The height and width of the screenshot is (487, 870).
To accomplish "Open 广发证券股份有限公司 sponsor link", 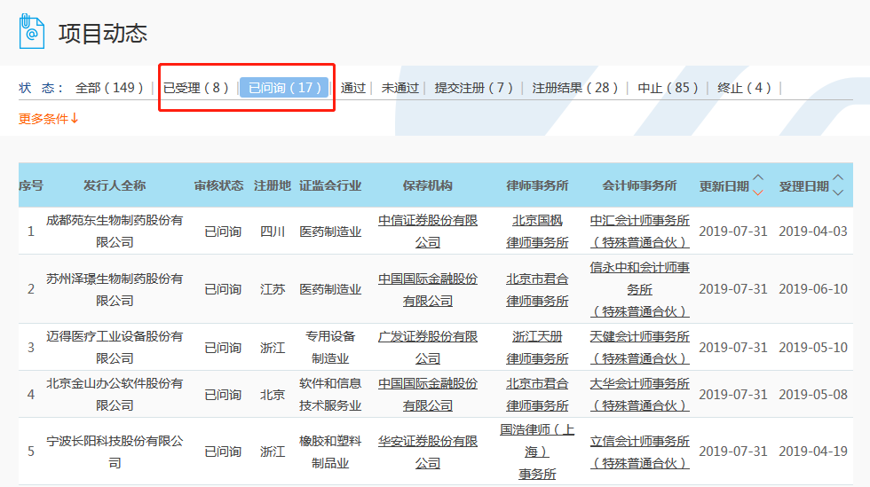I will (428, 347).
